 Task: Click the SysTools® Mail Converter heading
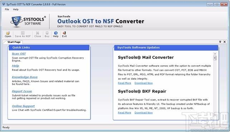point(146,57)
